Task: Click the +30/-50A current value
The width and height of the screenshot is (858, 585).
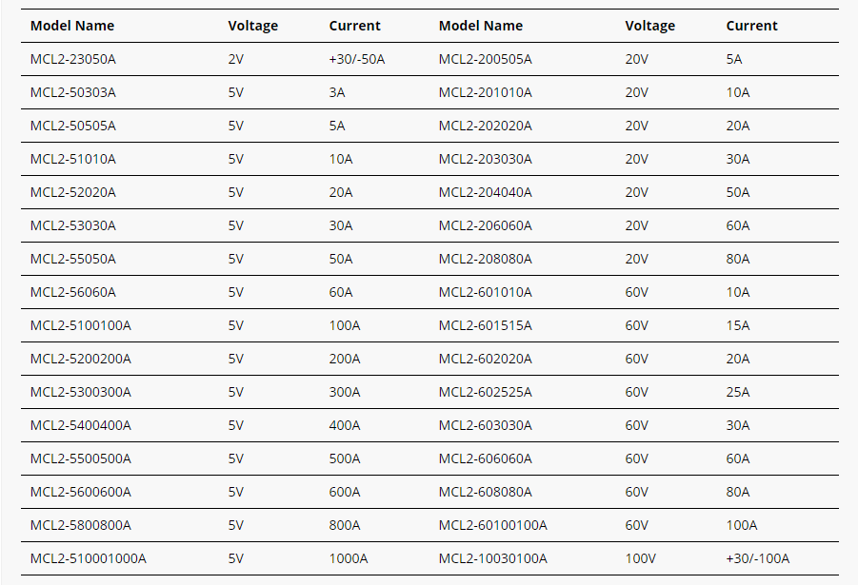Action: point(356,59)
